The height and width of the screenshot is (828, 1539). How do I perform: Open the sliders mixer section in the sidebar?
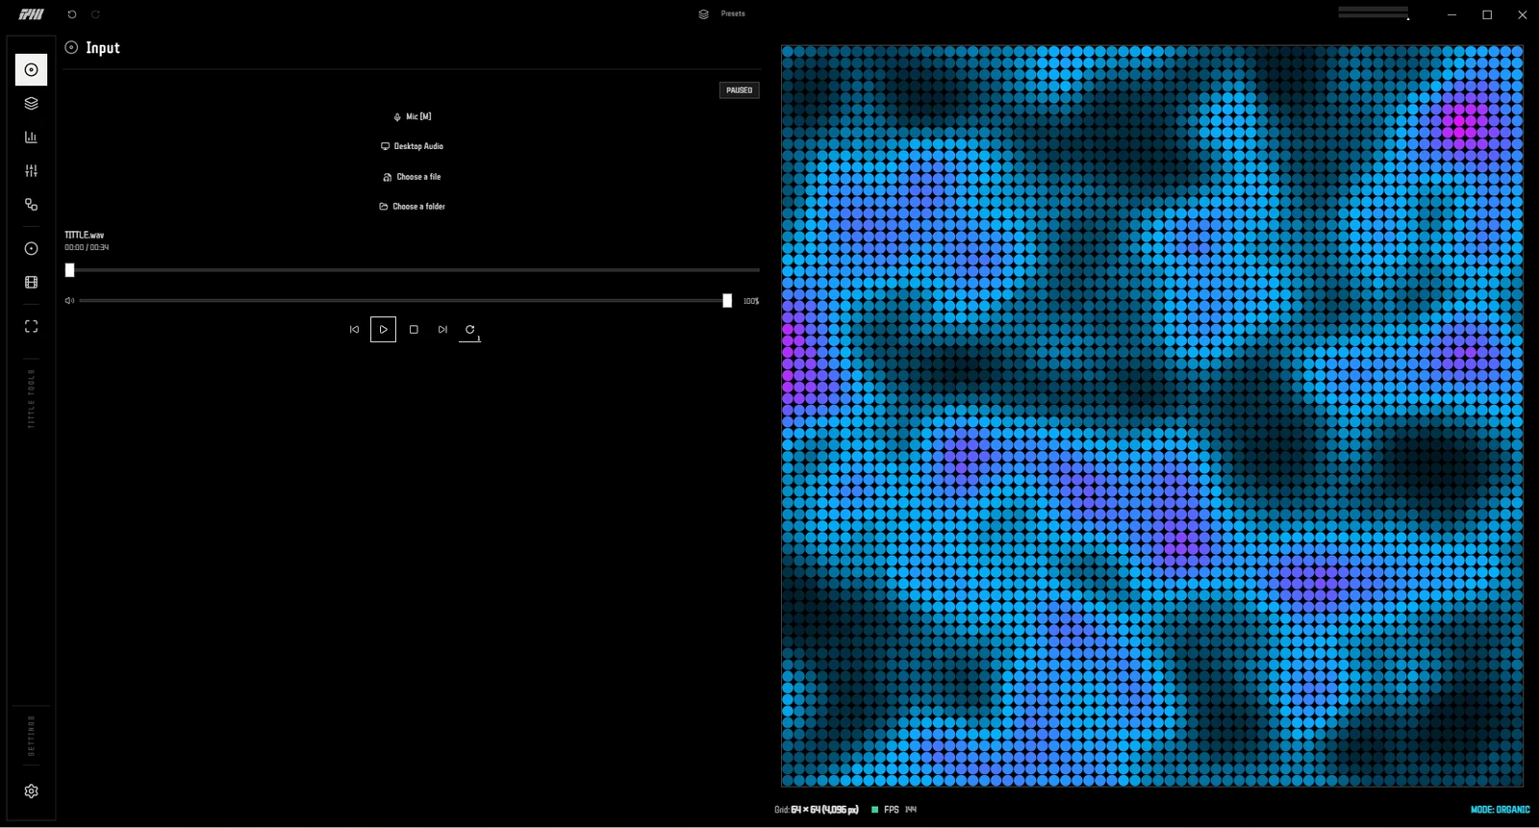pyautogui.click(x=31, y=171)
